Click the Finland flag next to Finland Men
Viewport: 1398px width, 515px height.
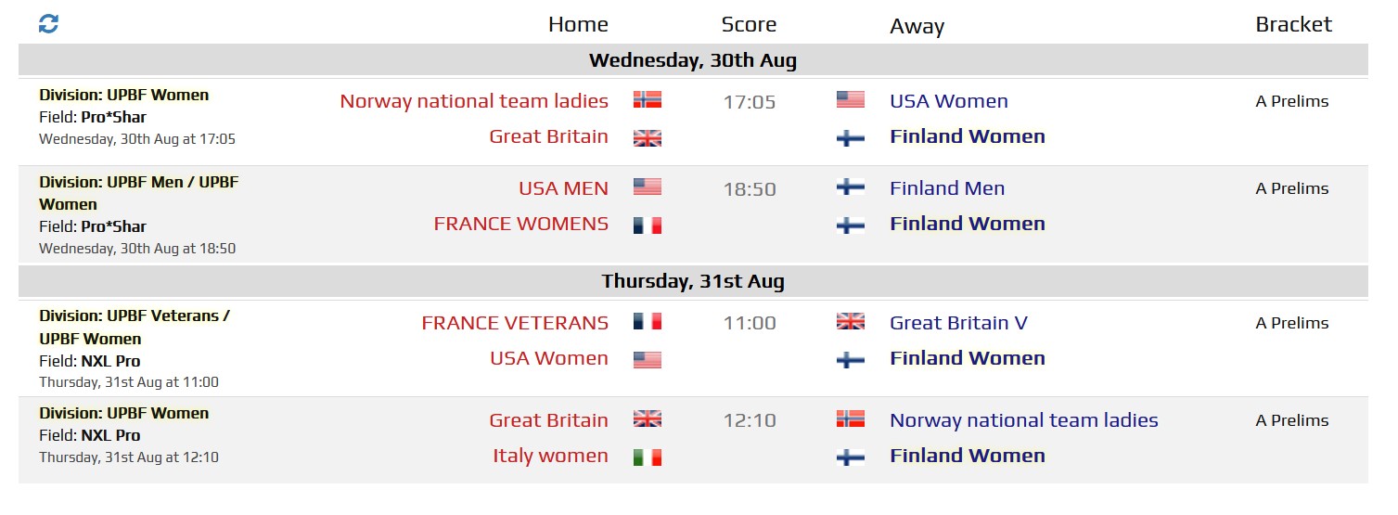click(x=851, y=187)
